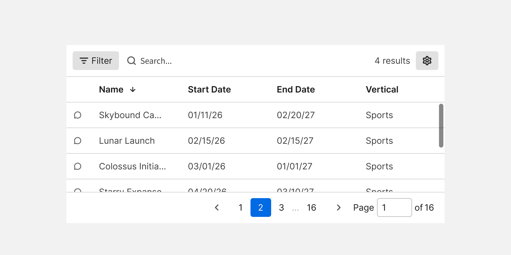The width and height of the screenshot is (511, 255).
Task: Open the Filter button
Action: pyautogui.click(x=96, y=61)
